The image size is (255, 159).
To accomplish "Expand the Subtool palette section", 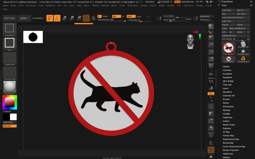I will (x=226, y=66).
